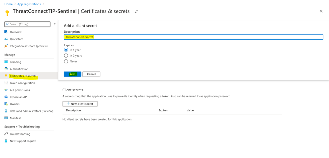
Task: Click the Description input field
Action: point(193,37)
